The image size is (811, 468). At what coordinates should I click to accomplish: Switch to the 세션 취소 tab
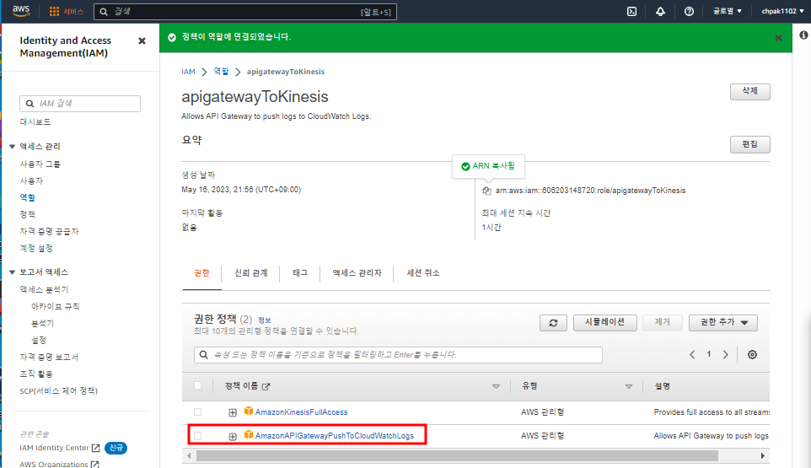tap(423, 273)
